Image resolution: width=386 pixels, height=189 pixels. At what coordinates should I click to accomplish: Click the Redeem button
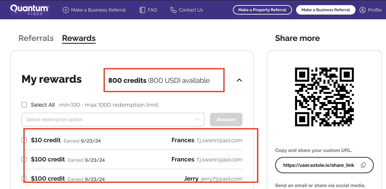[x=226, y=119]
